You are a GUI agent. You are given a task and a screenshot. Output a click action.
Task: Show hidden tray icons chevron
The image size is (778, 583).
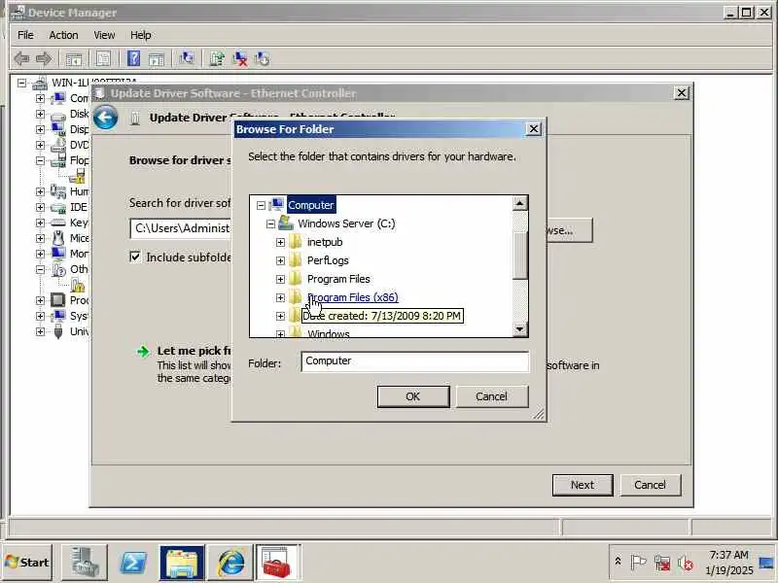(618, 562)
